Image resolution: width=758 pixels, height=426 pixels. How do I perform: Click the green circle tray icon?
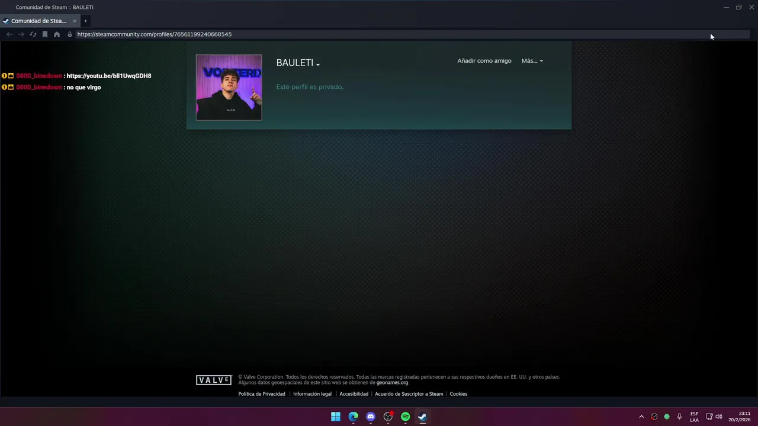(x=667, y=417)
